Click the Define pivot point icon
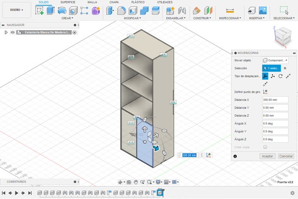Image resolution: width=298 pixels, height=199 pixels. point(265,91)
